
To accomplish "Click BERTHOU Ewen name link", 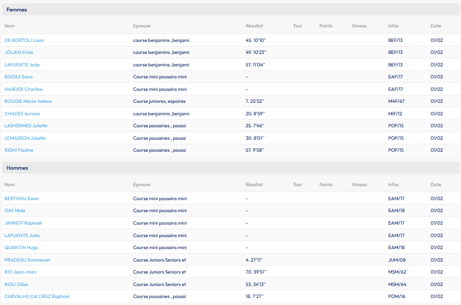I will [x=21, y=199].
